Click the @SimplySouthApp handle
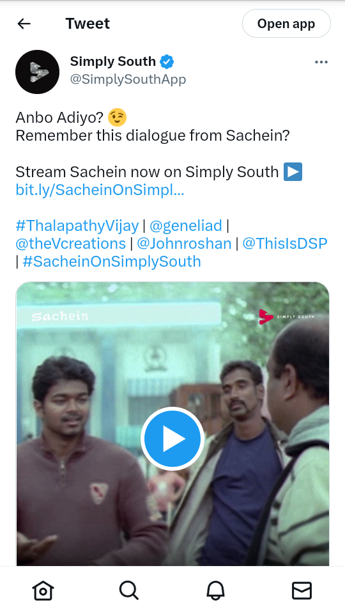Viewport: 345px width, 614px height. click(128, 79)
